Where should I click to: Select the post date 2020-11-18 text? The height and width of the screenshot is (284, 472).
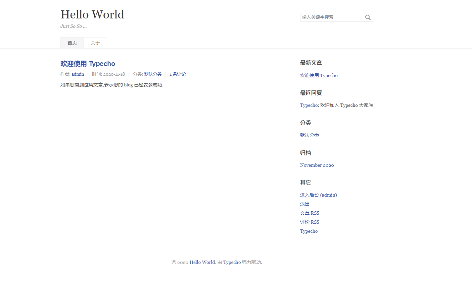coord(114,74)
